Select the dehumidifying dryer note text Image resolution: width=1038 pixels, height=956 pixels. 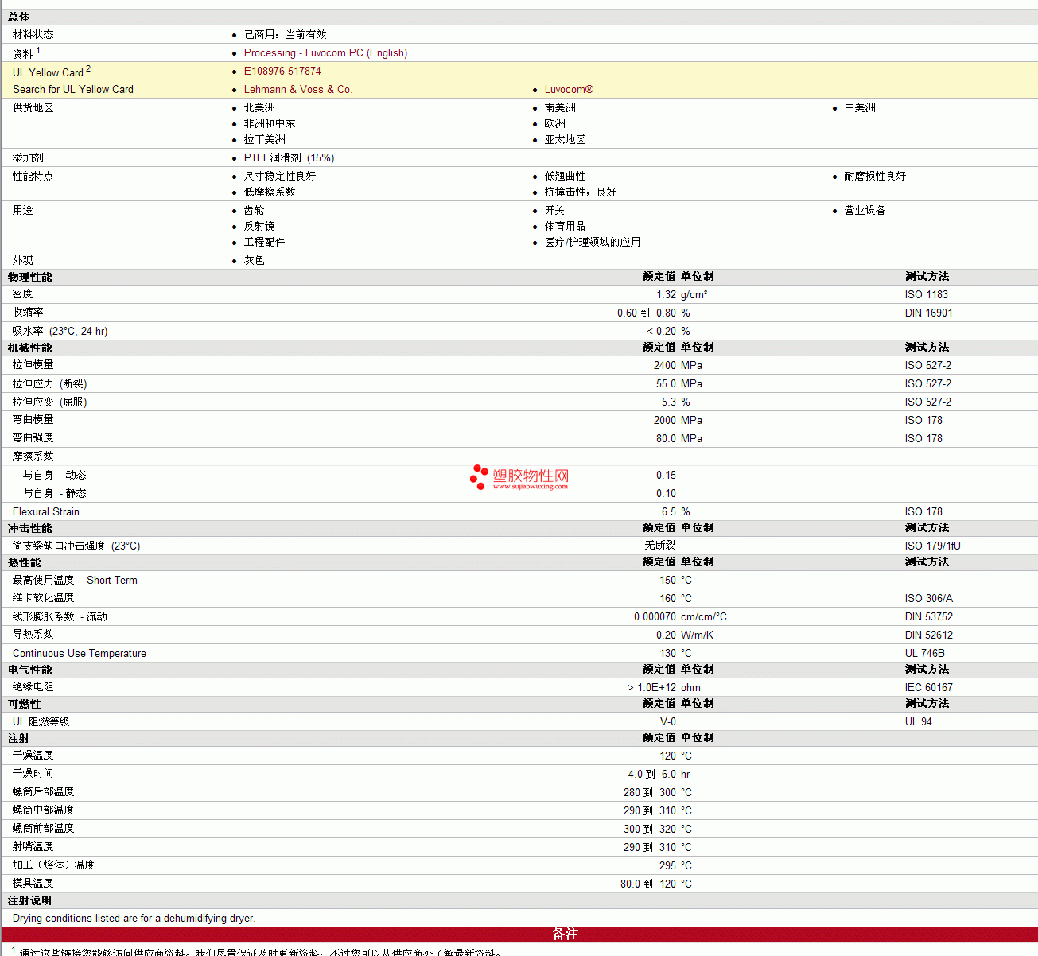[x=134, y=918]
